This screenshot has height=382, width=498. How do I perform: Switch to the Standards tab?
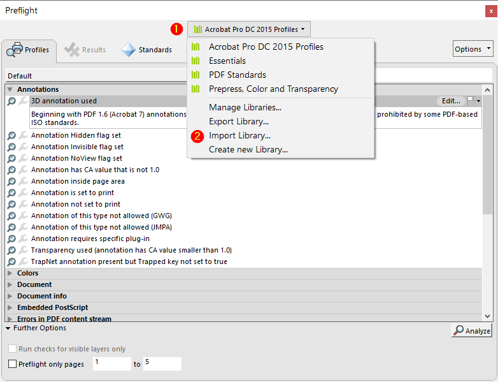[x=147, y=50]
